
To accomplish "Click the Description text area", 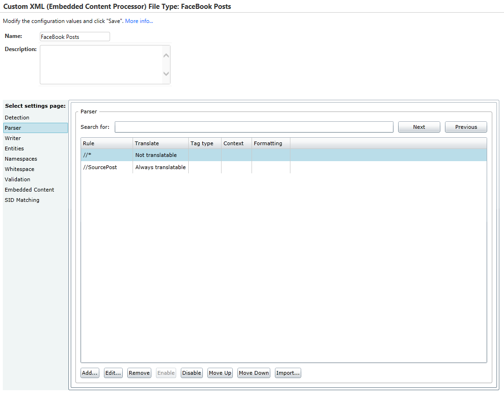I will (102, 65).
